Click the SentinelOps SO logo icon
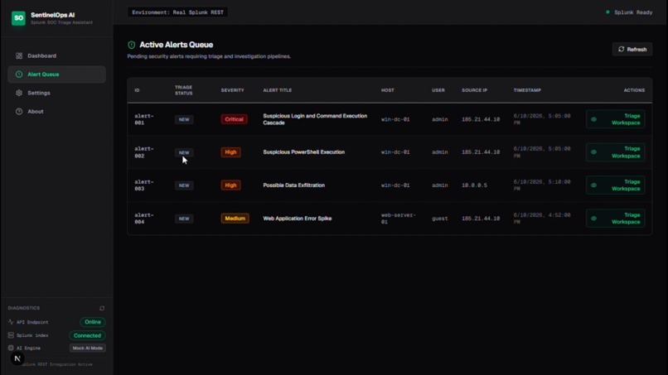Screen dimensions: 668x375 click(x=18, y=18)
